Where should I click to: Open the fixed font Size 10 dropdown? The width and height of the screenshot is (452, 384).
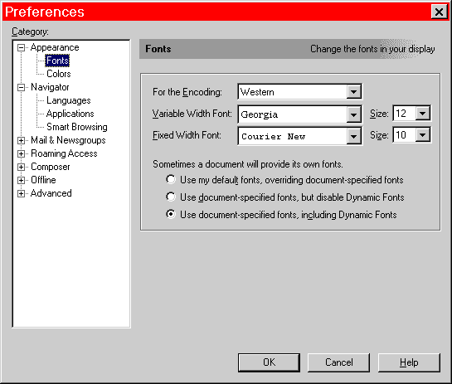[423, 134]
